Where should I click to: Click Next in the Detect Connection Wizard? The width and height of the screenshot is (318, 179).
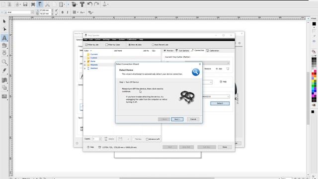(x=177, y=119)
